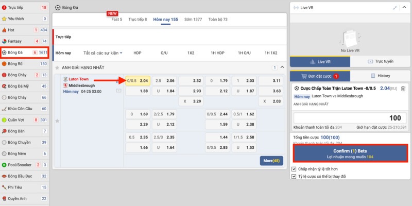Select the 0/0.5 handicap odds 2.04 cell
Viewport: 412px width, 206px height.
point(138,81)
